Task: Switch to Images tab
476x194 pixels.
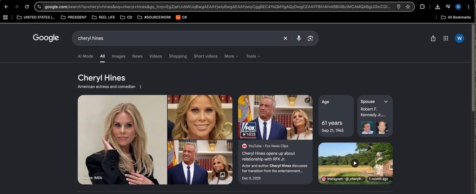Action: (119, 56)
